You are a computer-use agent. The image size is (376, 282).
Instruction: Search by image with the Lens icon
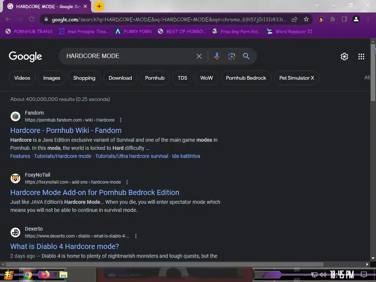[231, 56]
